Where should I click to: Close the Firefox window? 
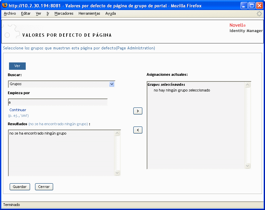coord(259,6)
